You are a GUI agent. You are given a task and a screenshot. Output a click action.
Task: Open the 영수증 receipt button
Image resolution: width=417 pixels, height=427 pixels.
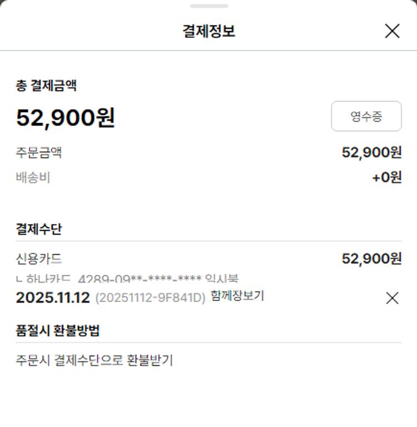366,116
